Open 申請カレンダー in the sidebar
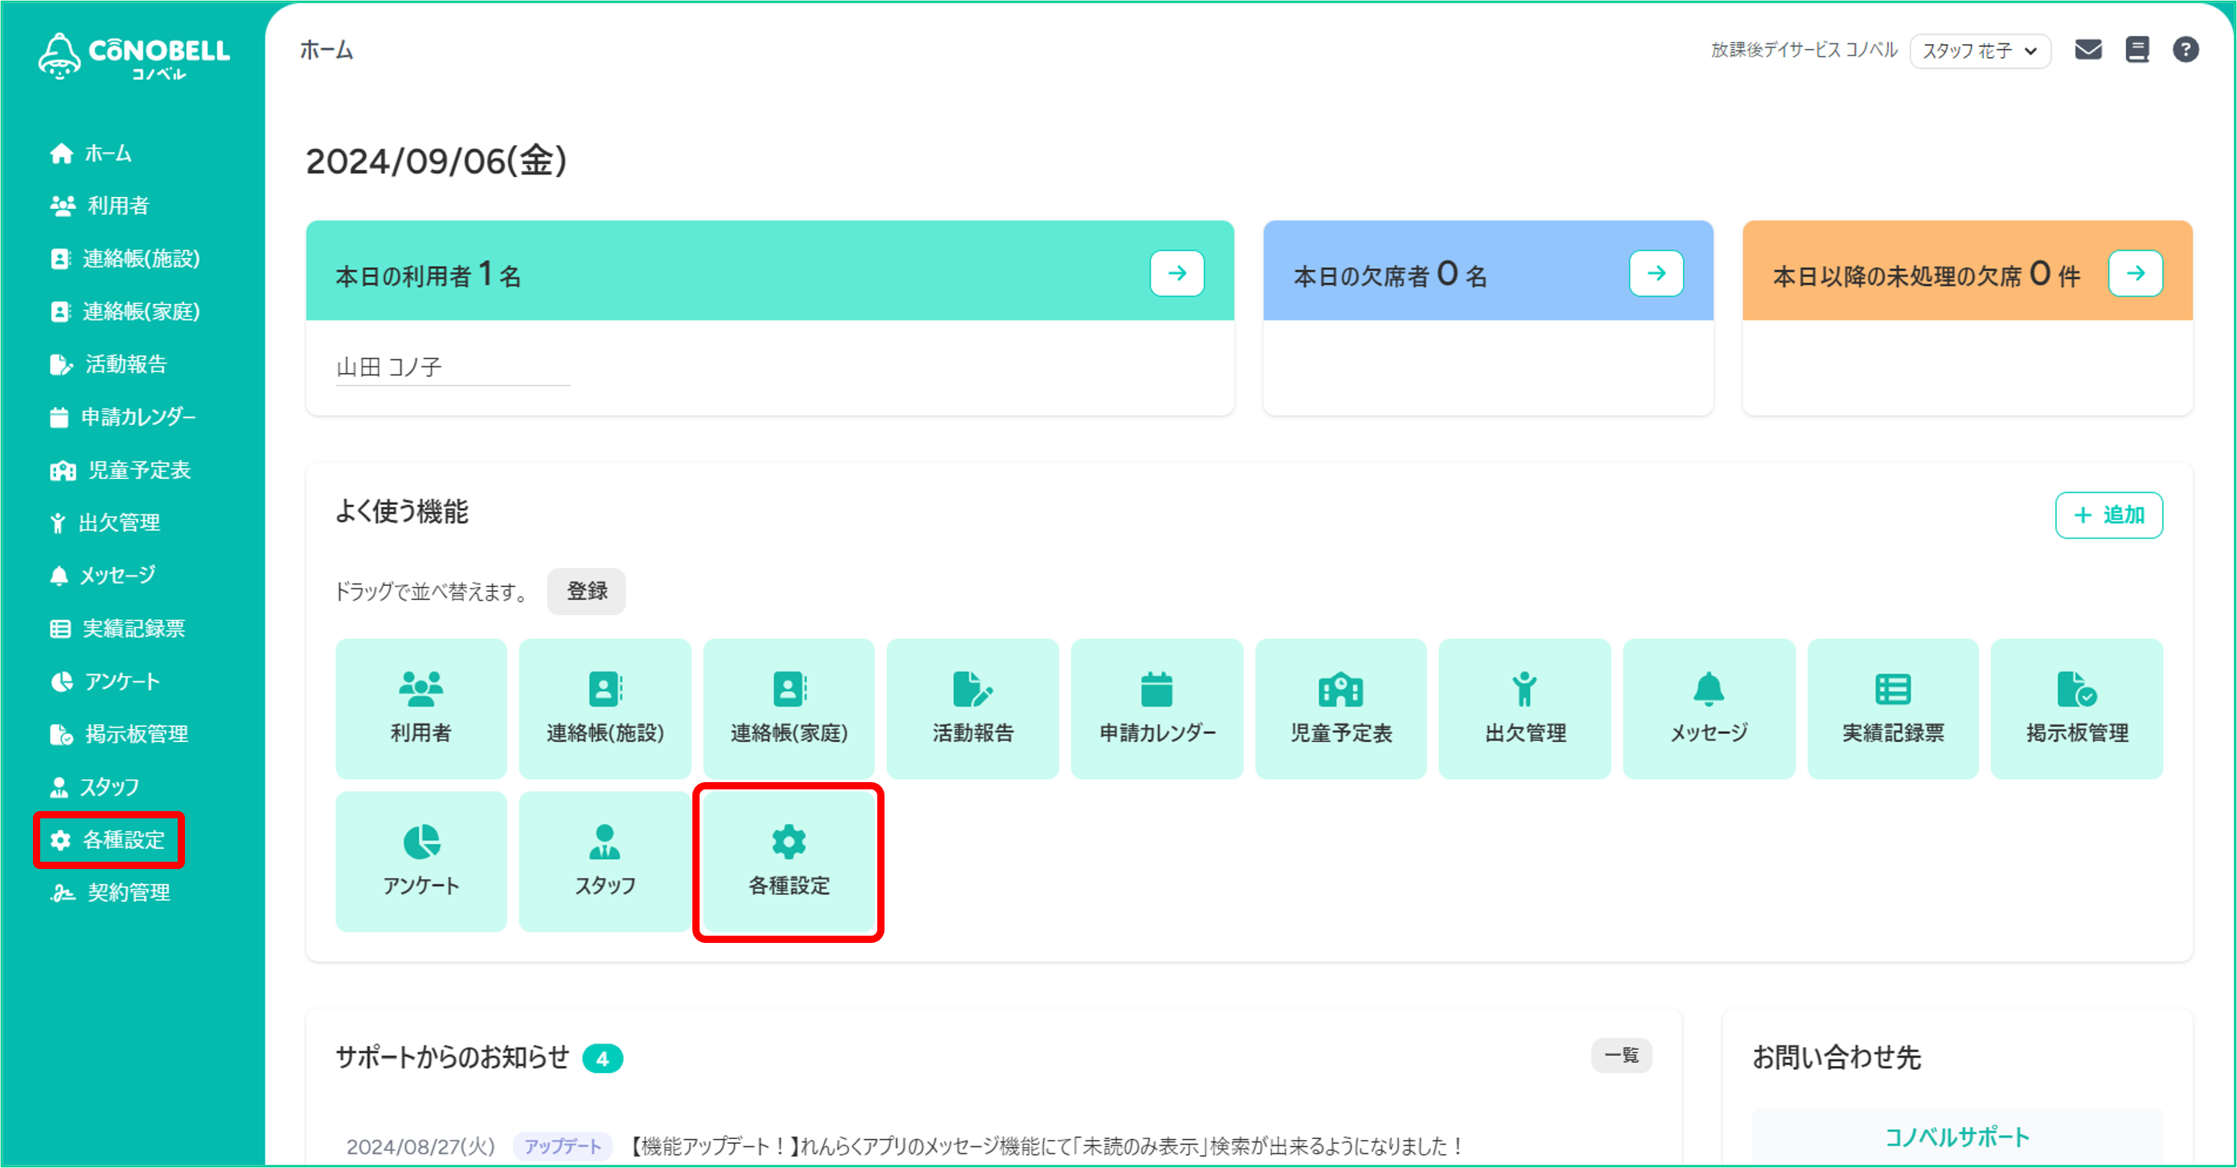 coord(122,417)
